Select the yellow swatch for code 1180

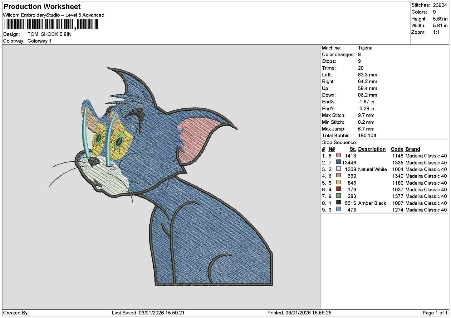pyautogui.click(x=338, y=182)
